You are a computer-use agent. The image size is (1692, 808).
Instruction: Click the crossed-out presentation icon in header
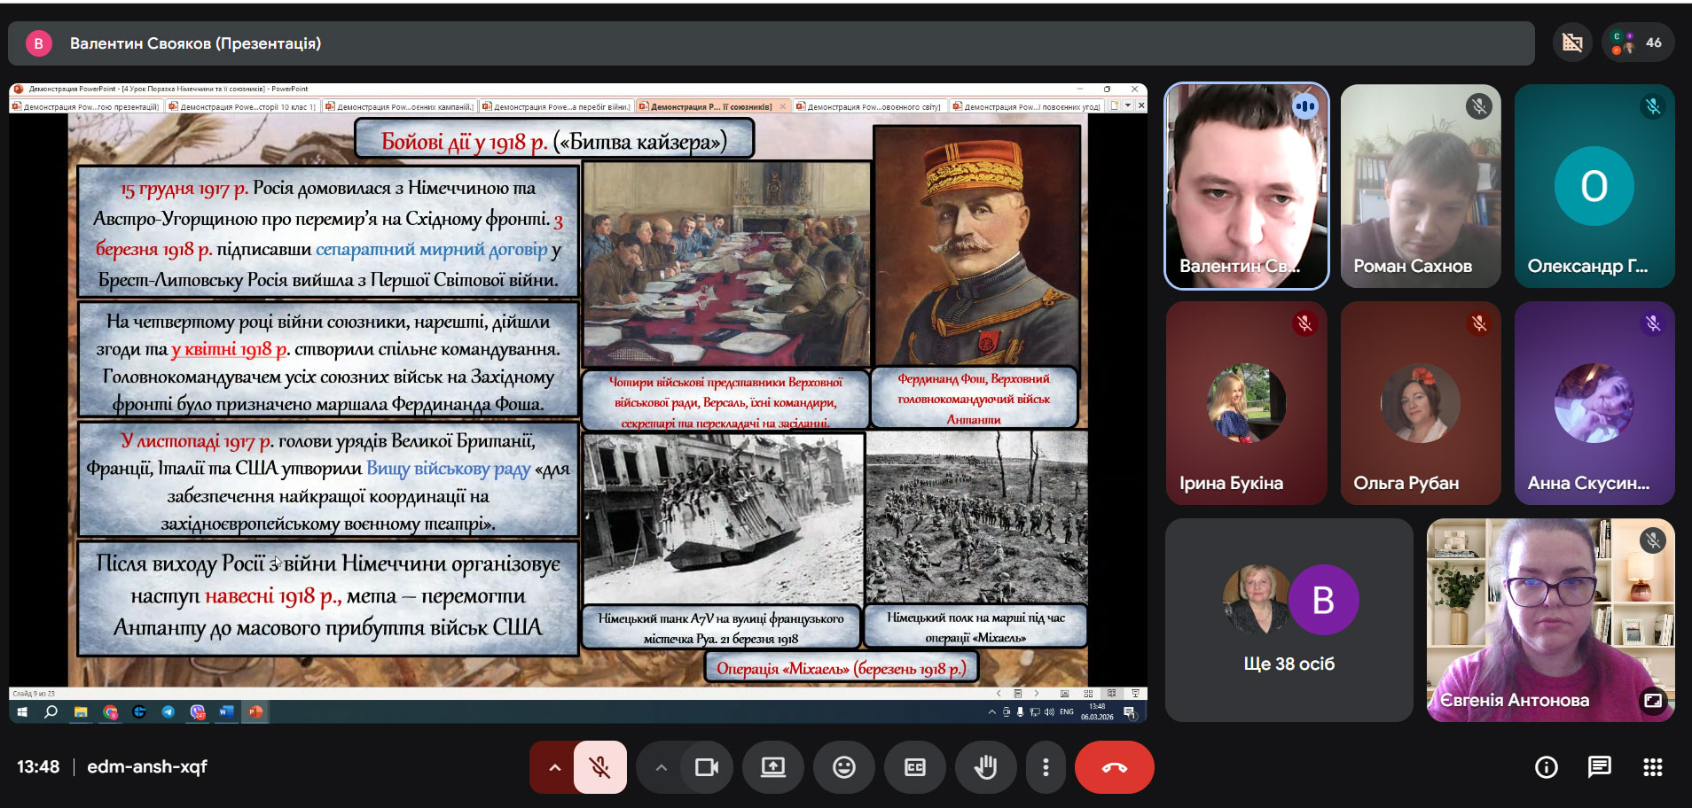click(1572, 43)
